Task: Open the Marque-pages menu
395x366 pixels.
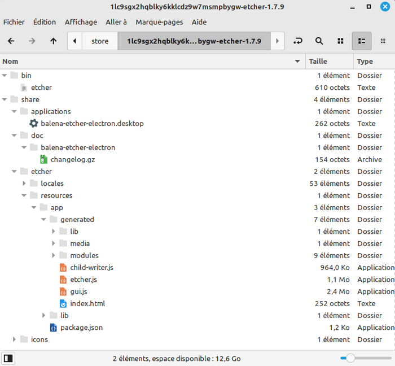Action: [159, 22]
